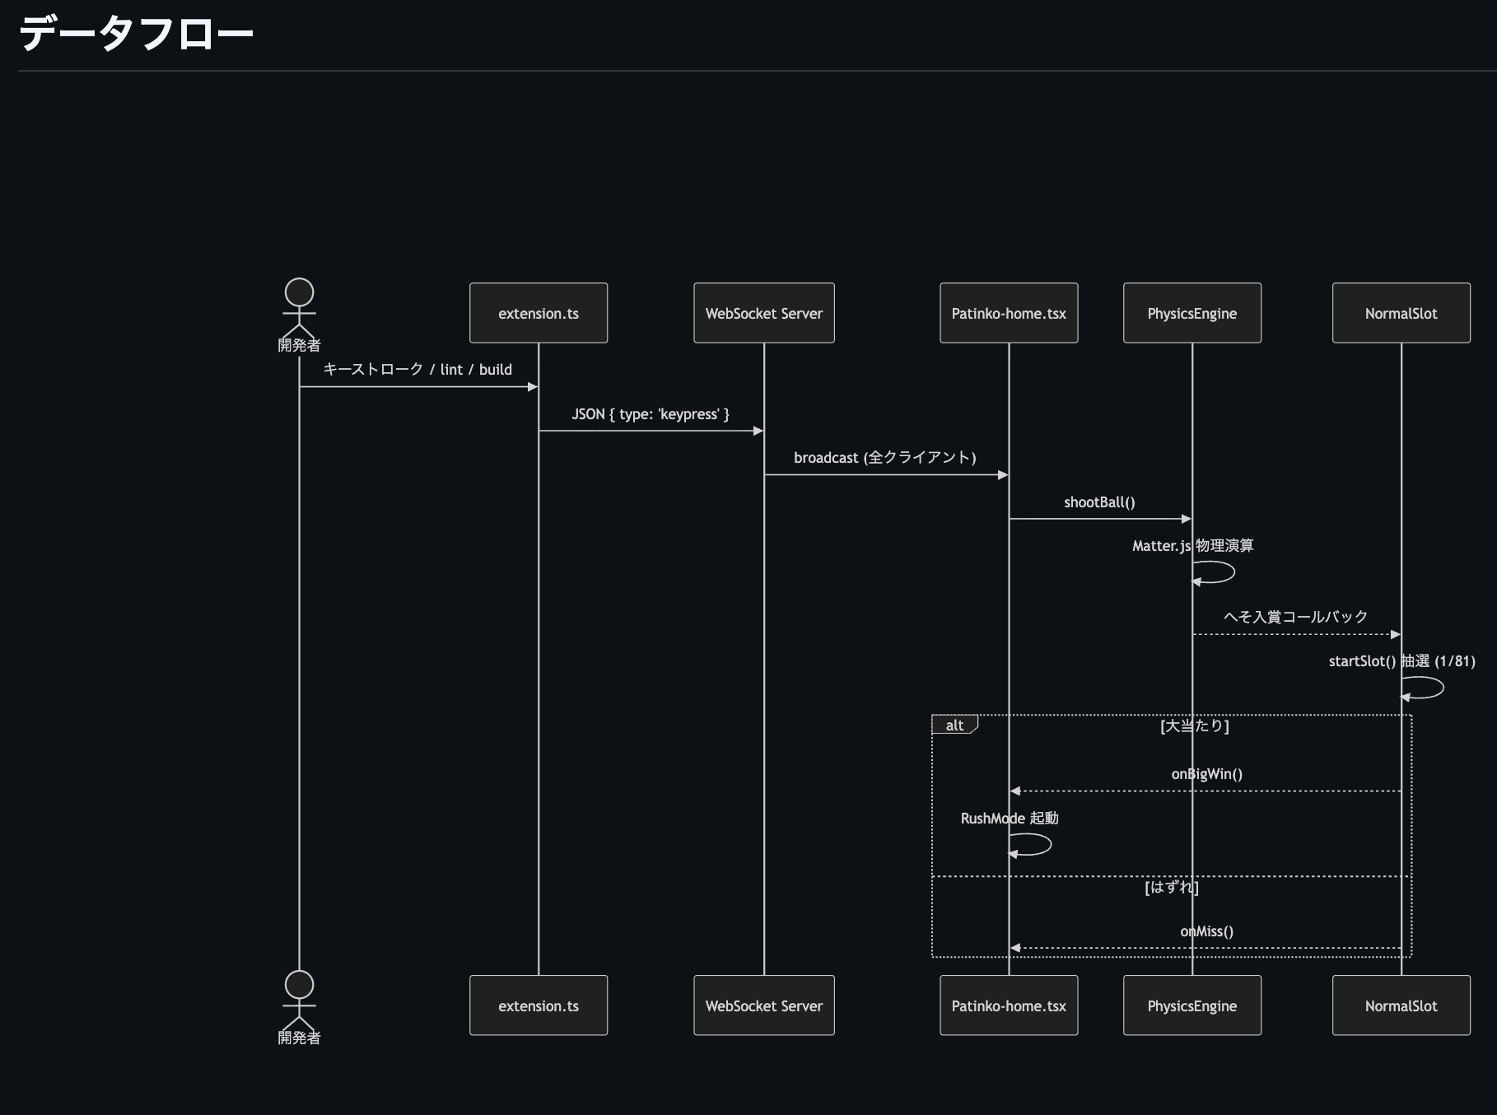Click the alt fragment label tag
1497x1115 pixels.
click(x=954, y=725)
